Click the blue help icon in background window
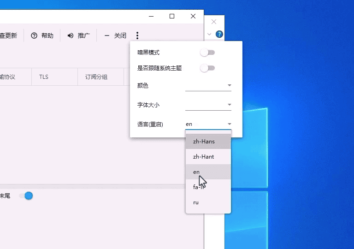Image resolution: width=354 pixels, height=249 pixels. [x=219, y=34]
